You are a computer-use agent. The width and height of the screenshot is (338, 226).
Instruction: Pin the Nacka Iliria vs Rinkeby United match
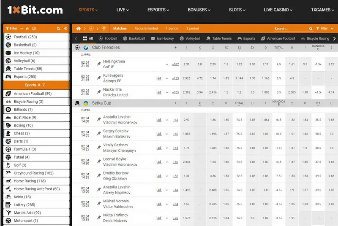[99, 92]
